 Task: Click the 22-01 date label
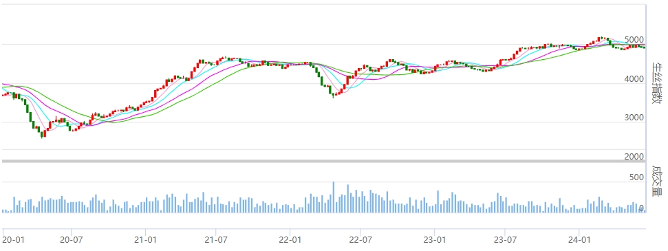(290, 240)
